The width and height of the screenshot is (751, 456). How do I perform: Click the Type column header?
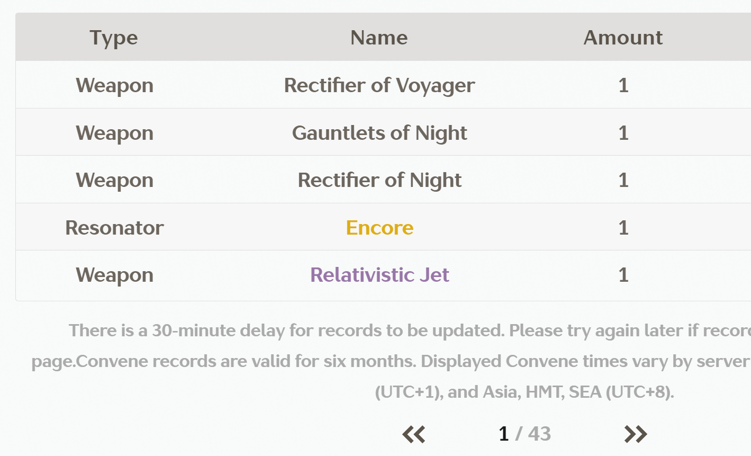[114, 38]
